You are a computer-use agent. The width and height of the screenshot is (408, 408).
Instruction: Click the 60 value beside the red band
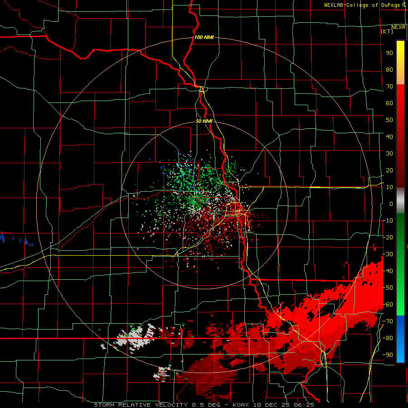click(x=389, y=103)
